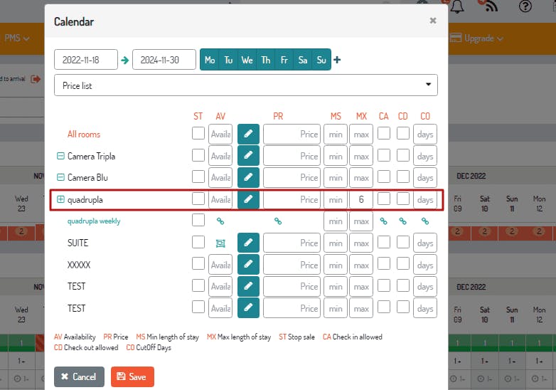Open the Upgrade menu

tap(476, 38)
